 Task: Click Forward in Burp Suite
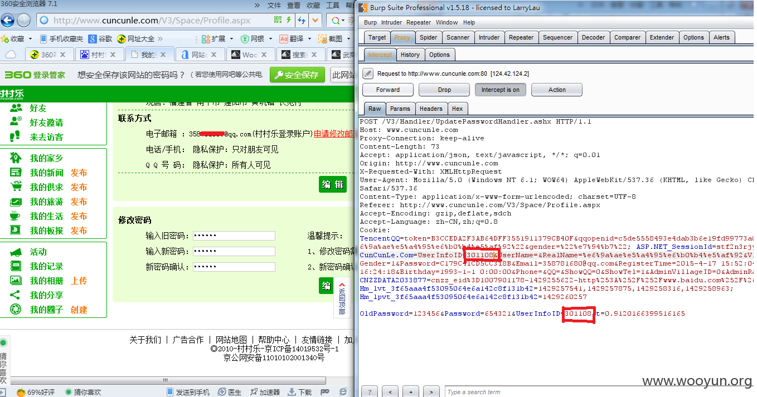tap(388, 90)
